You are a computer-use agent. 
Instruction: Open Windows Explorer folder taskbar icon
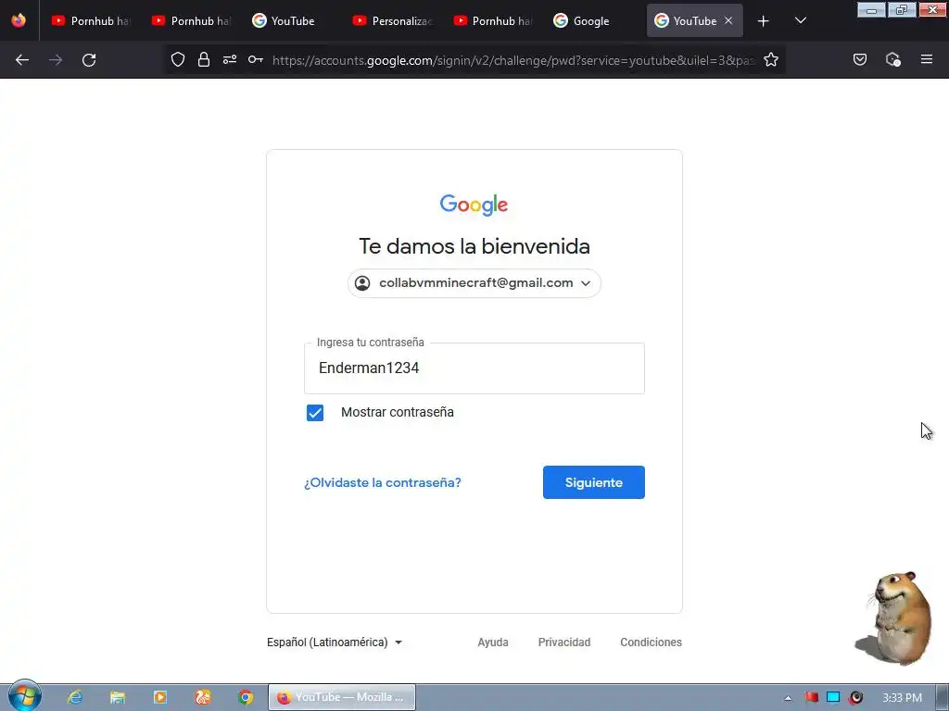pyautogui.click(x=118, y=697)
